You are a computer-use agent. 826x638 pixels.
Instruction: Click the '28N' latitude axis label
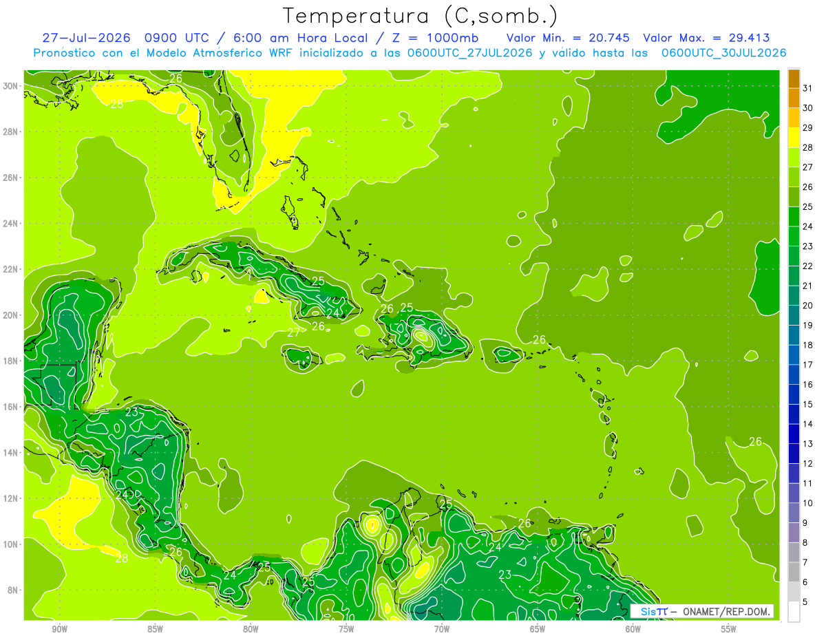pyautogui.click(x=10, y=131)
